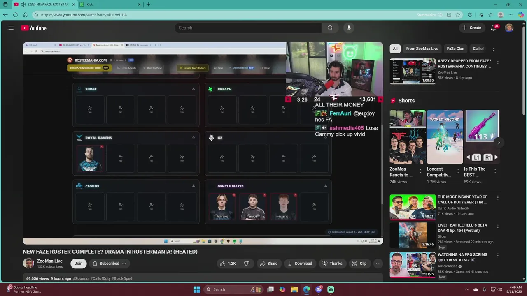
Task: Open Most Insane Year of COD thumbnail
Action: click(x=413, y=207)
